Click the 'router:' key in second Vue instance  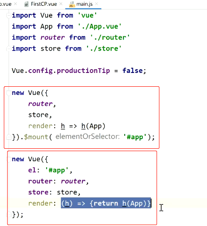[x=42, y=181]
